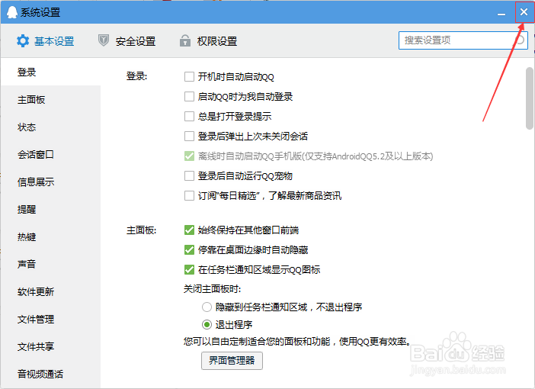Image resolution: width=535 pixels, height=389 pixels.
Task: Click the shield icon beside 安全设置
Action: coord(104,40)
